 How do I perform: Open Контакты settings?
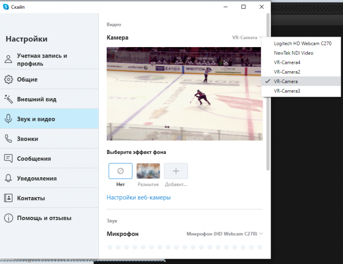49,198
